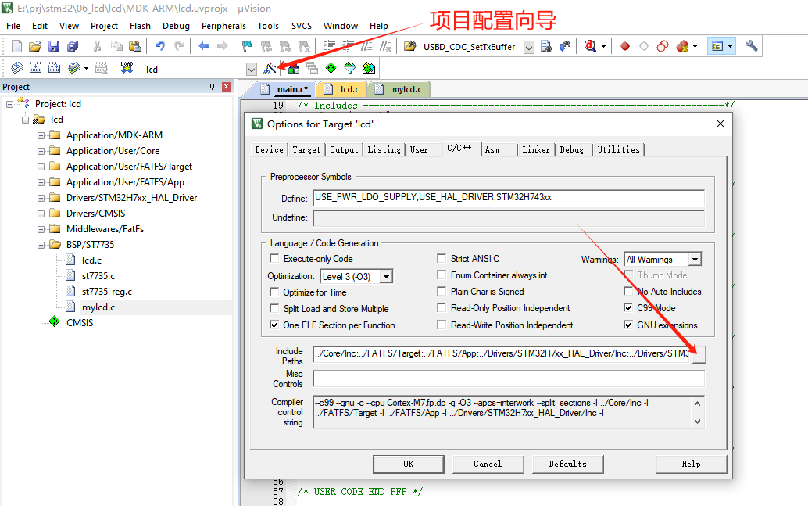Enable Execute-only Code checkbox
808x506 pixels.
[x=274, y=258]
